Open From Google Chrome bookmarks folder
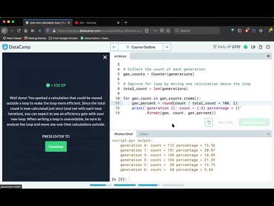This screenshot has height=206, width=274. 63,38
